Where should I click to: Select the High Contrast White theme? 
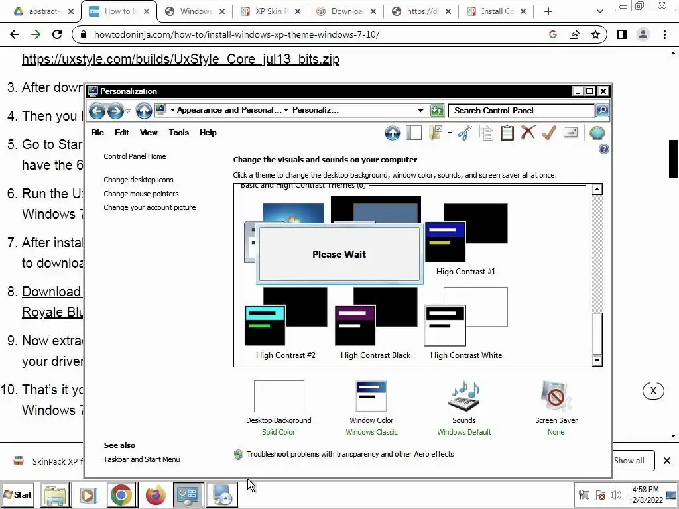(x=466, y=323)
